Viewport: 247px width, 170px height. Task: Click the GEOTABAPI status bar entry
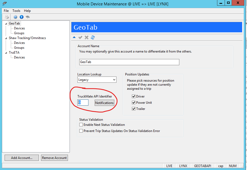pos(203,166)
